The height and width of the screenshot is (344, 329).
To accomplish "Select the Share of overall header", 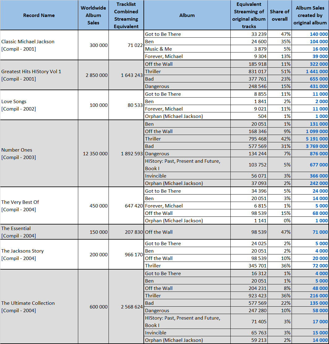I will pyautogui.click(x=280, y=15).
